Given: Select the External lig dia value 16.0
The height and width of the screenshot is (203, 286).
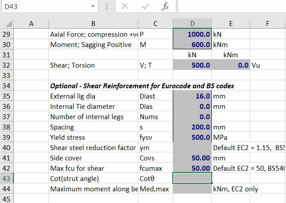Looking at the screenshot, I should click(x=192, y=96).
